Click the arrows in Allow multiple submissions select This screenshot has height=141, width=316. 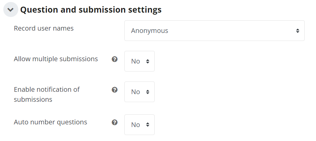point(148,62)
